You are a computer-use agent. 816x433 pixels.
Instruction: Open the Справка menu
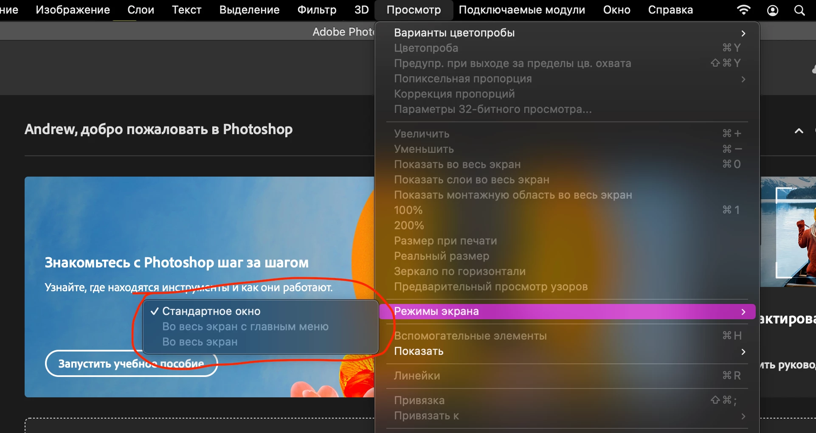(x=670, y=10)
